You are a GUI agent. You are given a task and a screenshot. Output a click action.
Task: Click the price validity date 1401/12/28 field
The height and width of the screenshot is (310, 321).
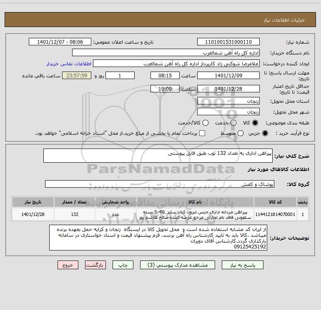[x=228, y=89]
